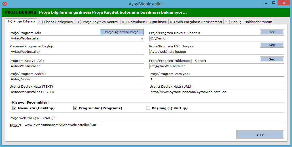Click Seç button for Mevcut Klasörü

tap(272, 32)
